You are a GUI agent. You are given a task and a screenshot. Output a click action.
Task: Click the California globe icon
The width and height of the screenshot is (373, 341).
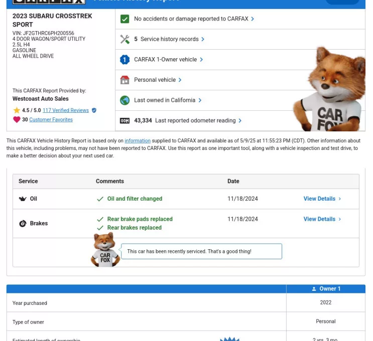[125, 100]
